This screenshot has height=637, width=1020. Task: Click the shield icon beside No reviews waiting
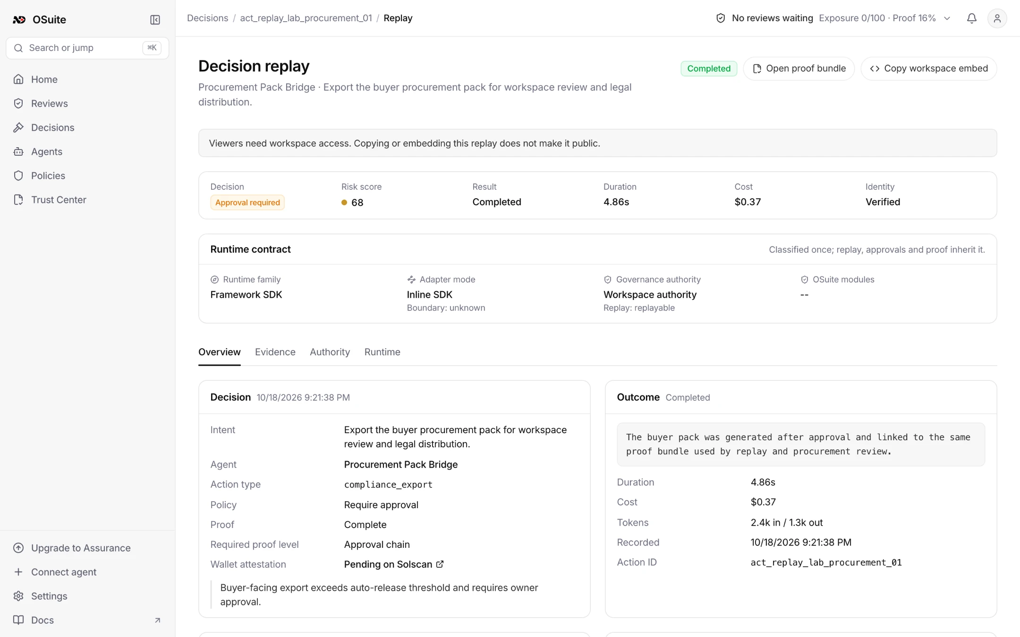point(721,18)
